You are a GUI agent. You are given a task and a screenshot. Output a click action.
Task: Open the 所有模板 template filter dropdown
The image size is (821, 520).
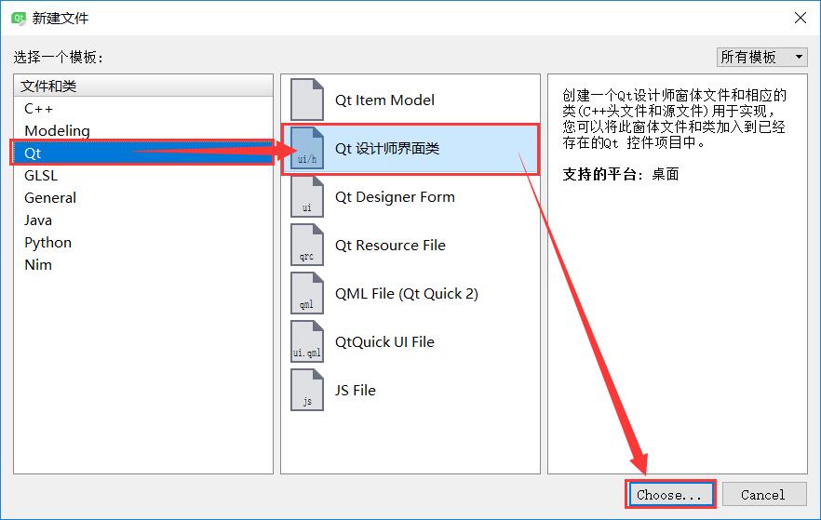[761, 57]
